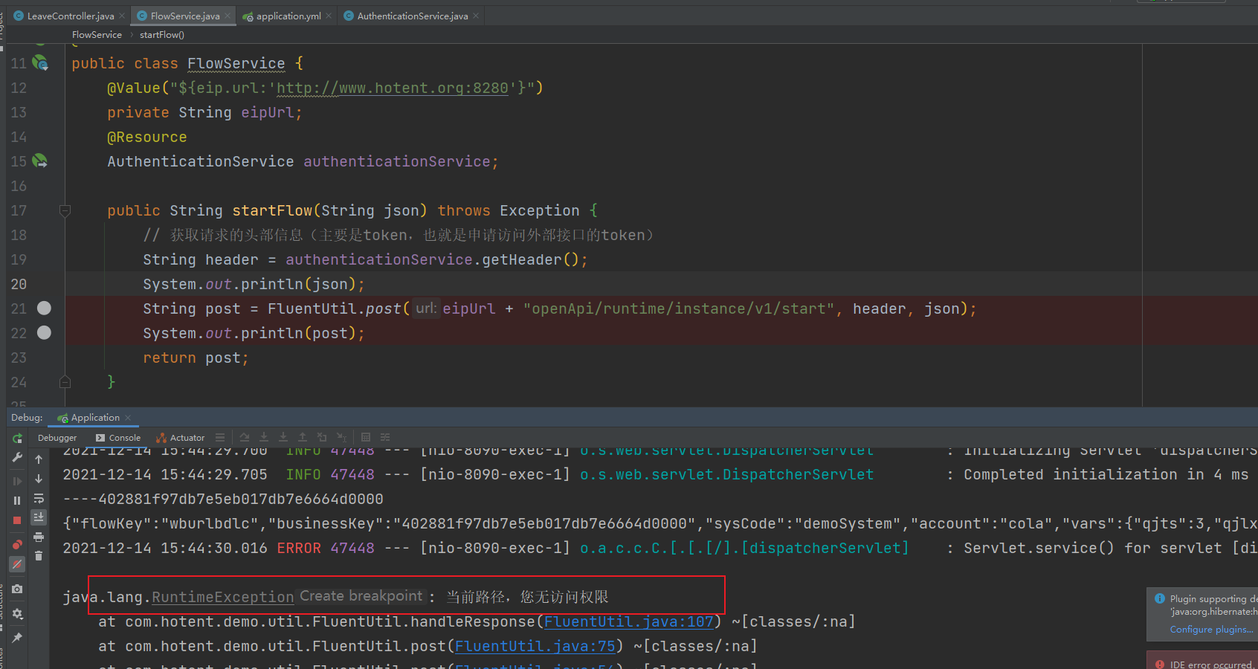
Task: Open View Breakpoints red circles icon
Action: [17, 545]
